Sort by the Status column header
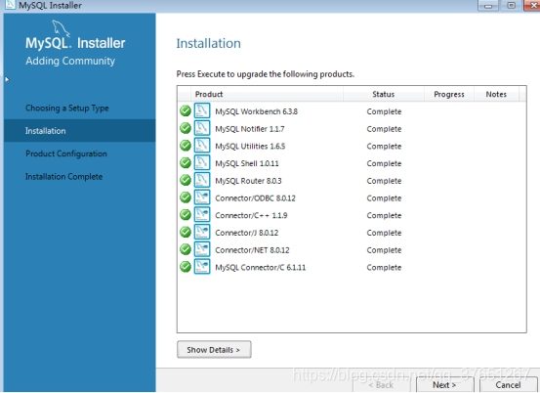The image size is (540, 393). tap(384, 94)
